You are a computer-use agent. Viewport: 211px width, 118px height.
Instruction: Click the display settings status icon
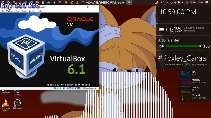pyautogui.click(x=73, y=88)
